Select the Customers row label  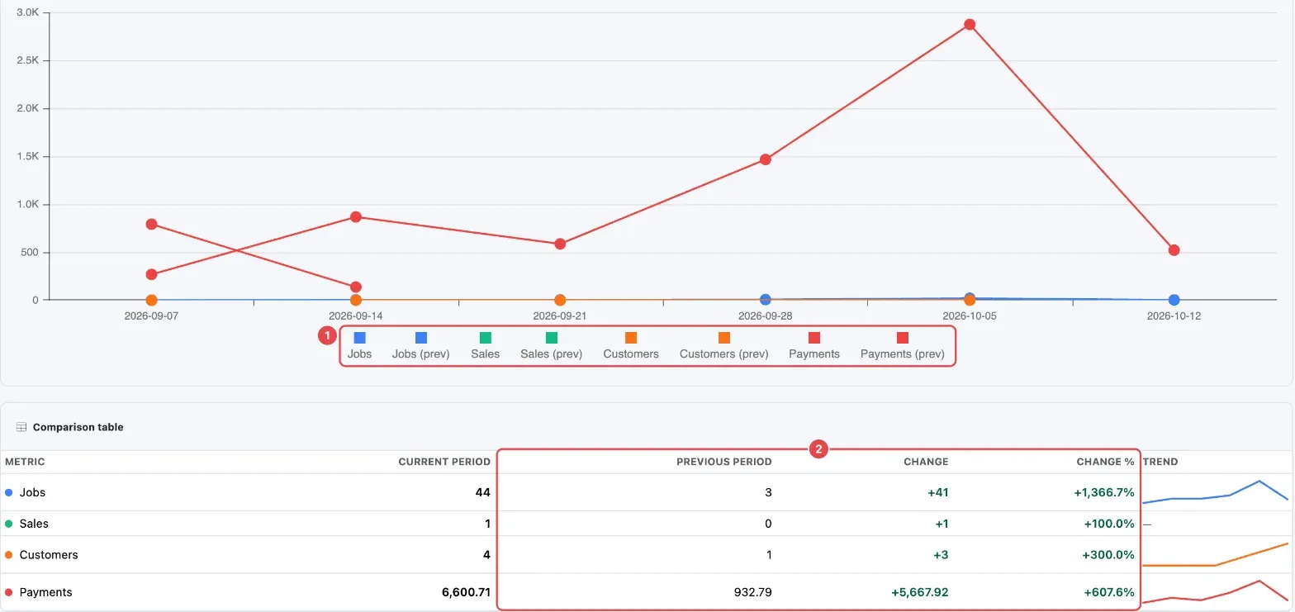point(49,555)
